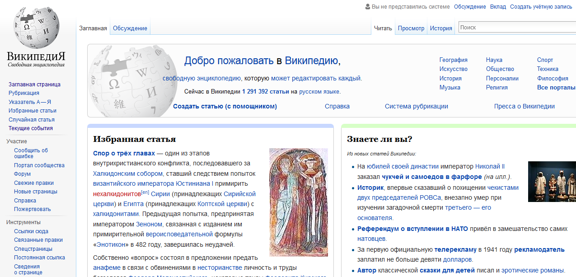Open the Наука portal
The width and height of the screenshot is (576, 277).
[x=494, y=60]
